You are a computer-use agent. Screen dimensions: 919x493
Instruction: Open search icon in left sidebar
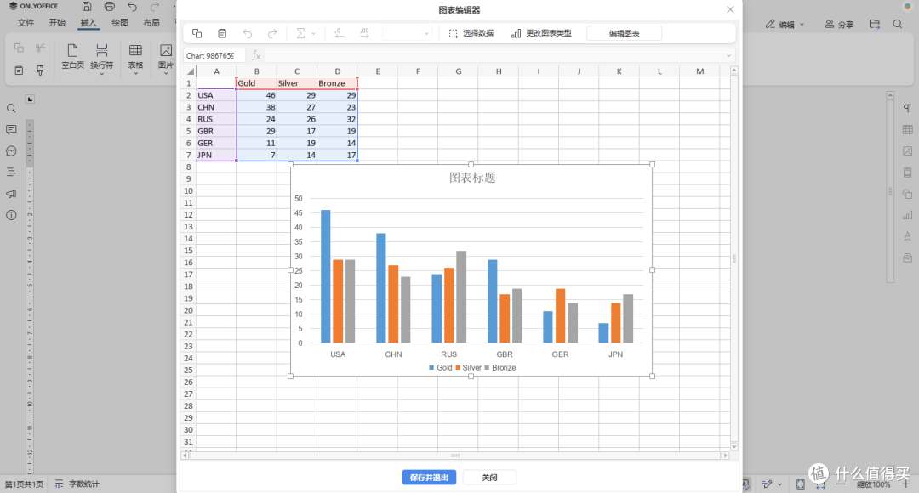tap(11, 108)
